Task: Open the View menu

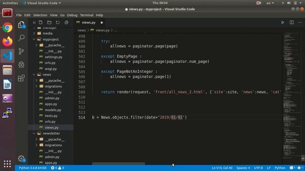Action: point(54,15)
